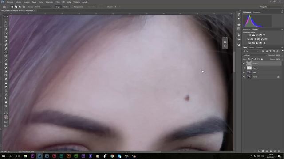Click New Selection patch mode icon
The image size is (284, 159).
pyautogui.click(x=12, y=7)
